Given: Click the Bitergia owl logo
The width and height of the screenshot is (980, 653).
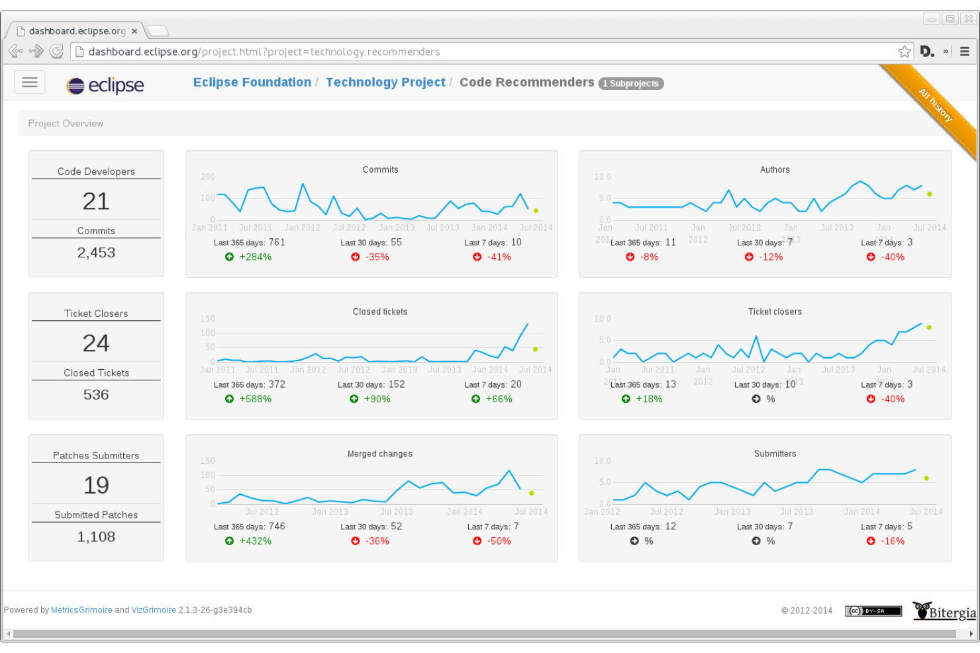Looking at the screenshot, I should 944,611.
